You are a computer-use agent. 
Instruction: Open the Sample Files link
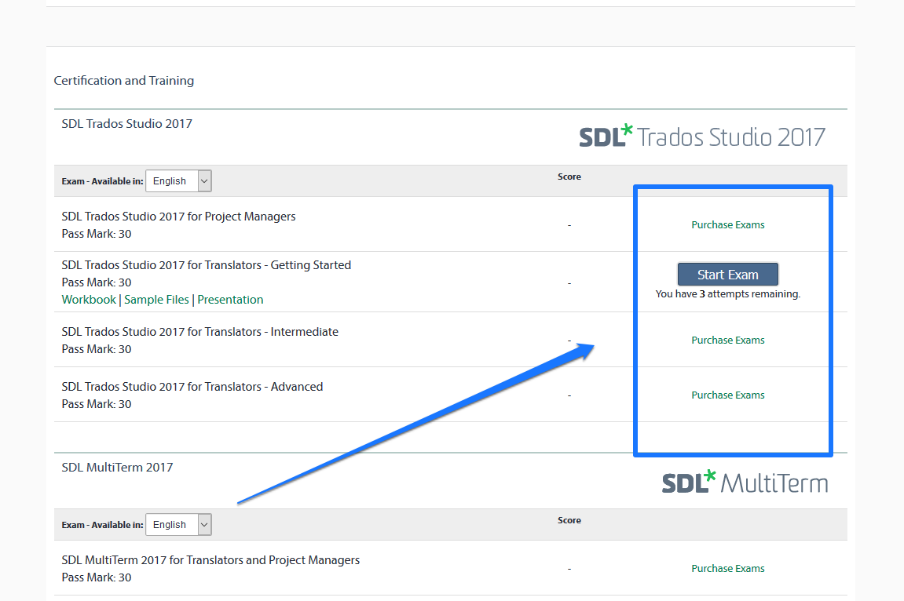156,300
